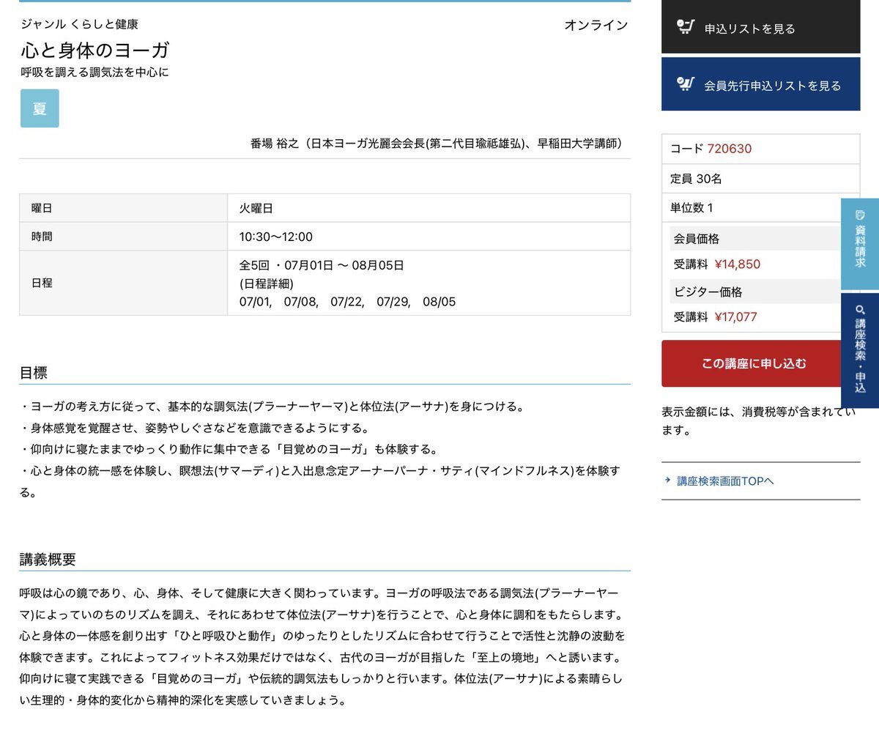Click course code 720630

pos(729,149)
